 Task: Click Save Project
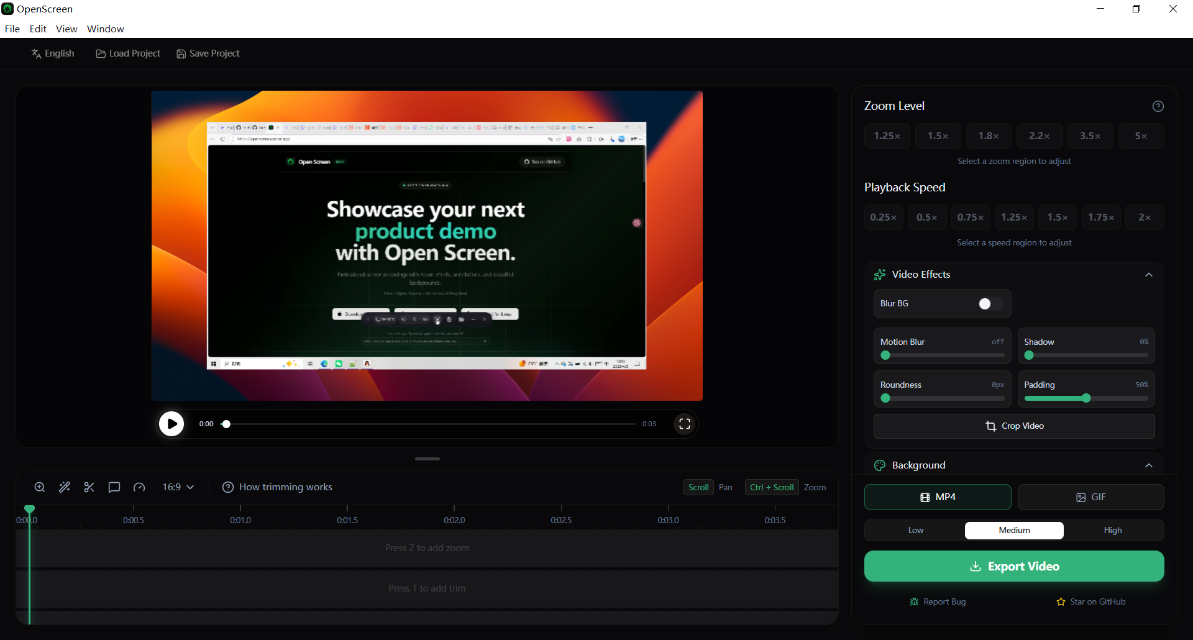(208, 53)
